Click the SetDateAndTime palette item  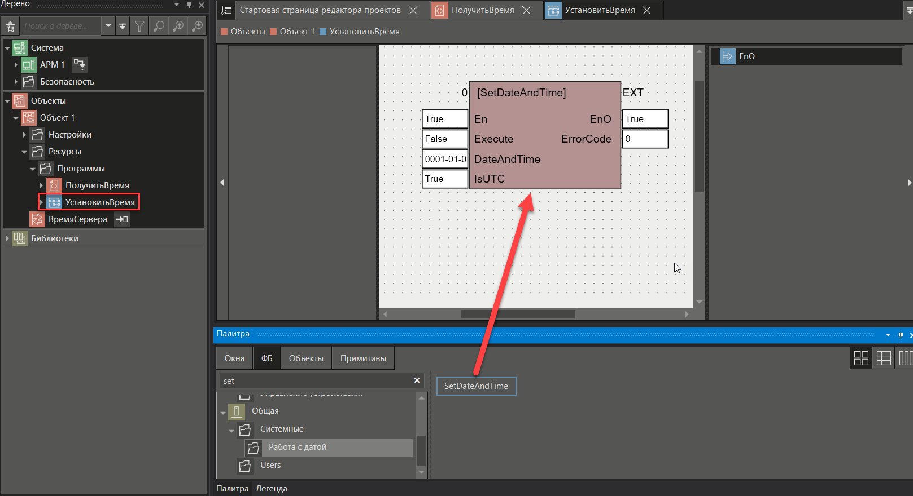476,386
